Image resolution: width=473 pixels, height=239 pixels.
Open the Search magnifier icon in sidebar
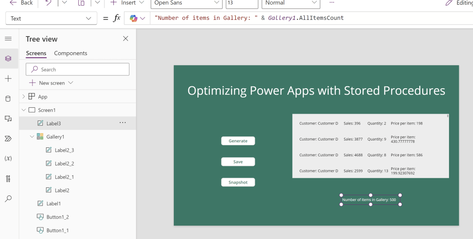click(8, 198)
